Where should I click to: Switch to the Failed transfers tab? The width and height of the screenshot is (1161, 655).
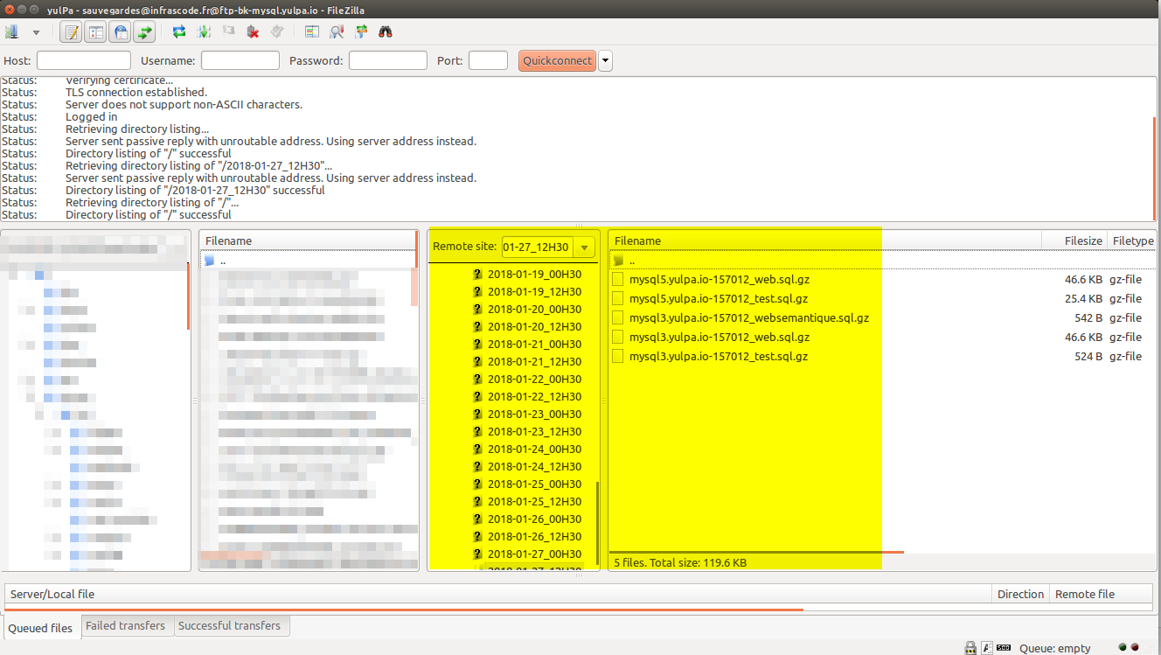click(x=125, y=625)
